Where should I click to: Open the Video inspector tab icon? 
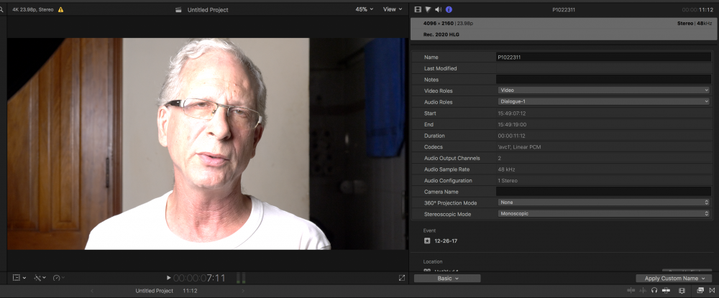418,9
